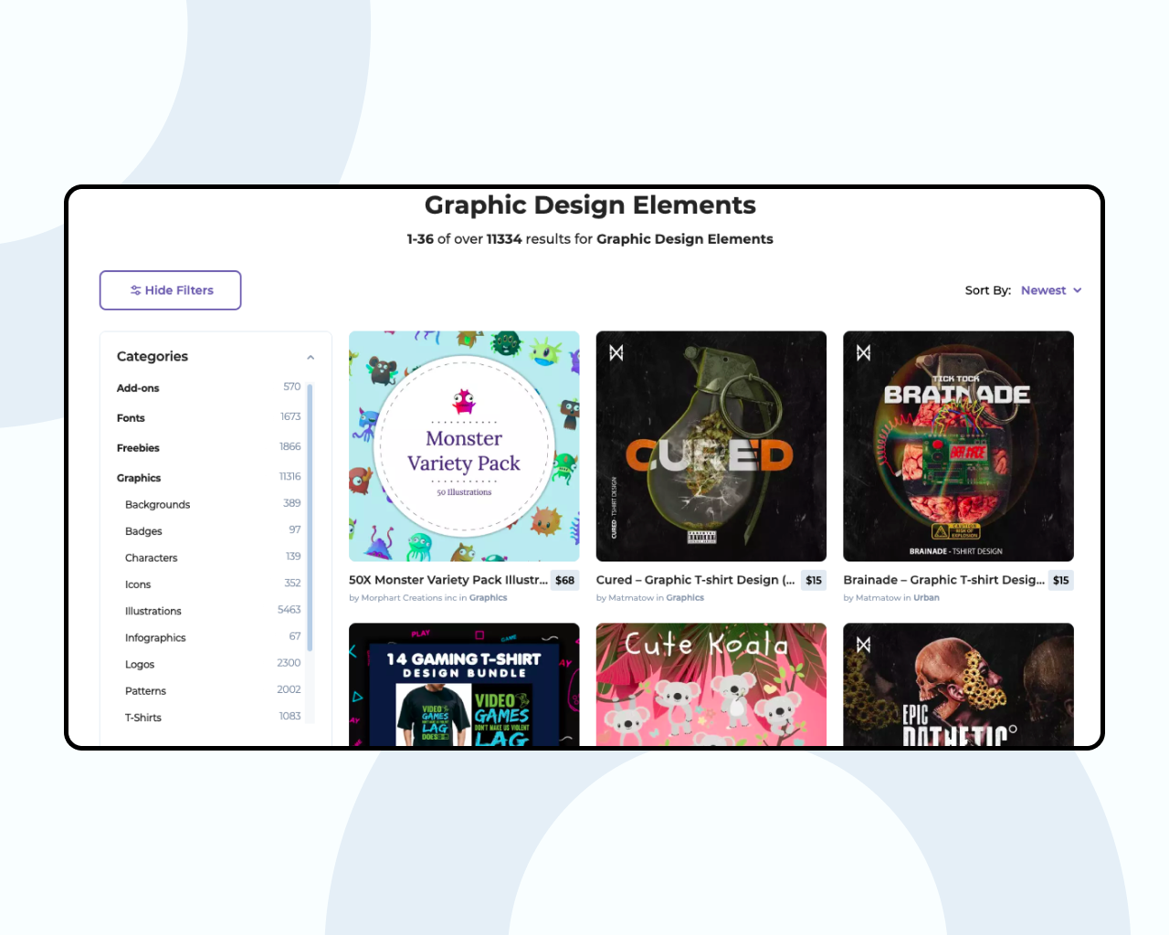Click the Hide Filters button
Image resolution: width=1169 pixels, height=935 pixels.
(170, 290)
